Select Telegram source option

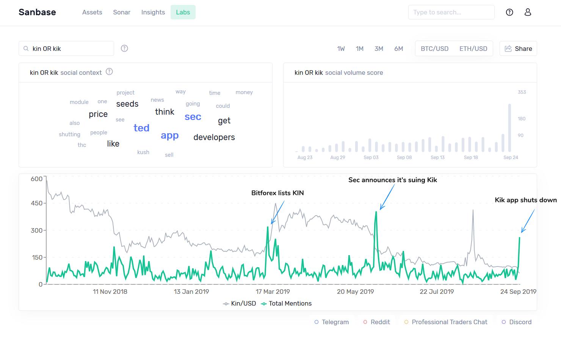[x=332, y=322]
